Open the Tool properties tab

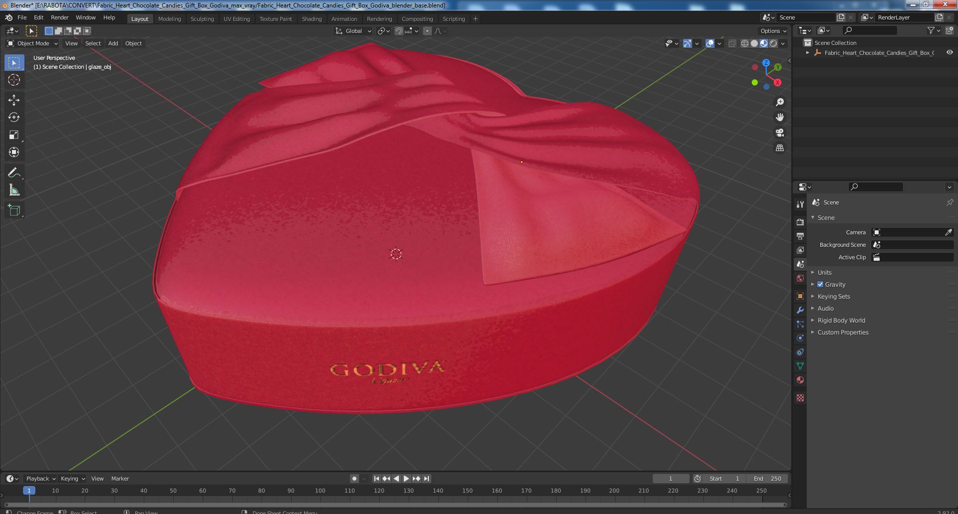(800, 204)
